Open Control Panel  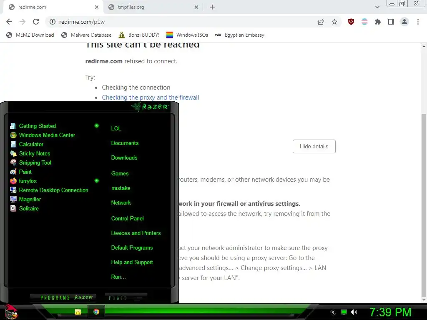128,218
